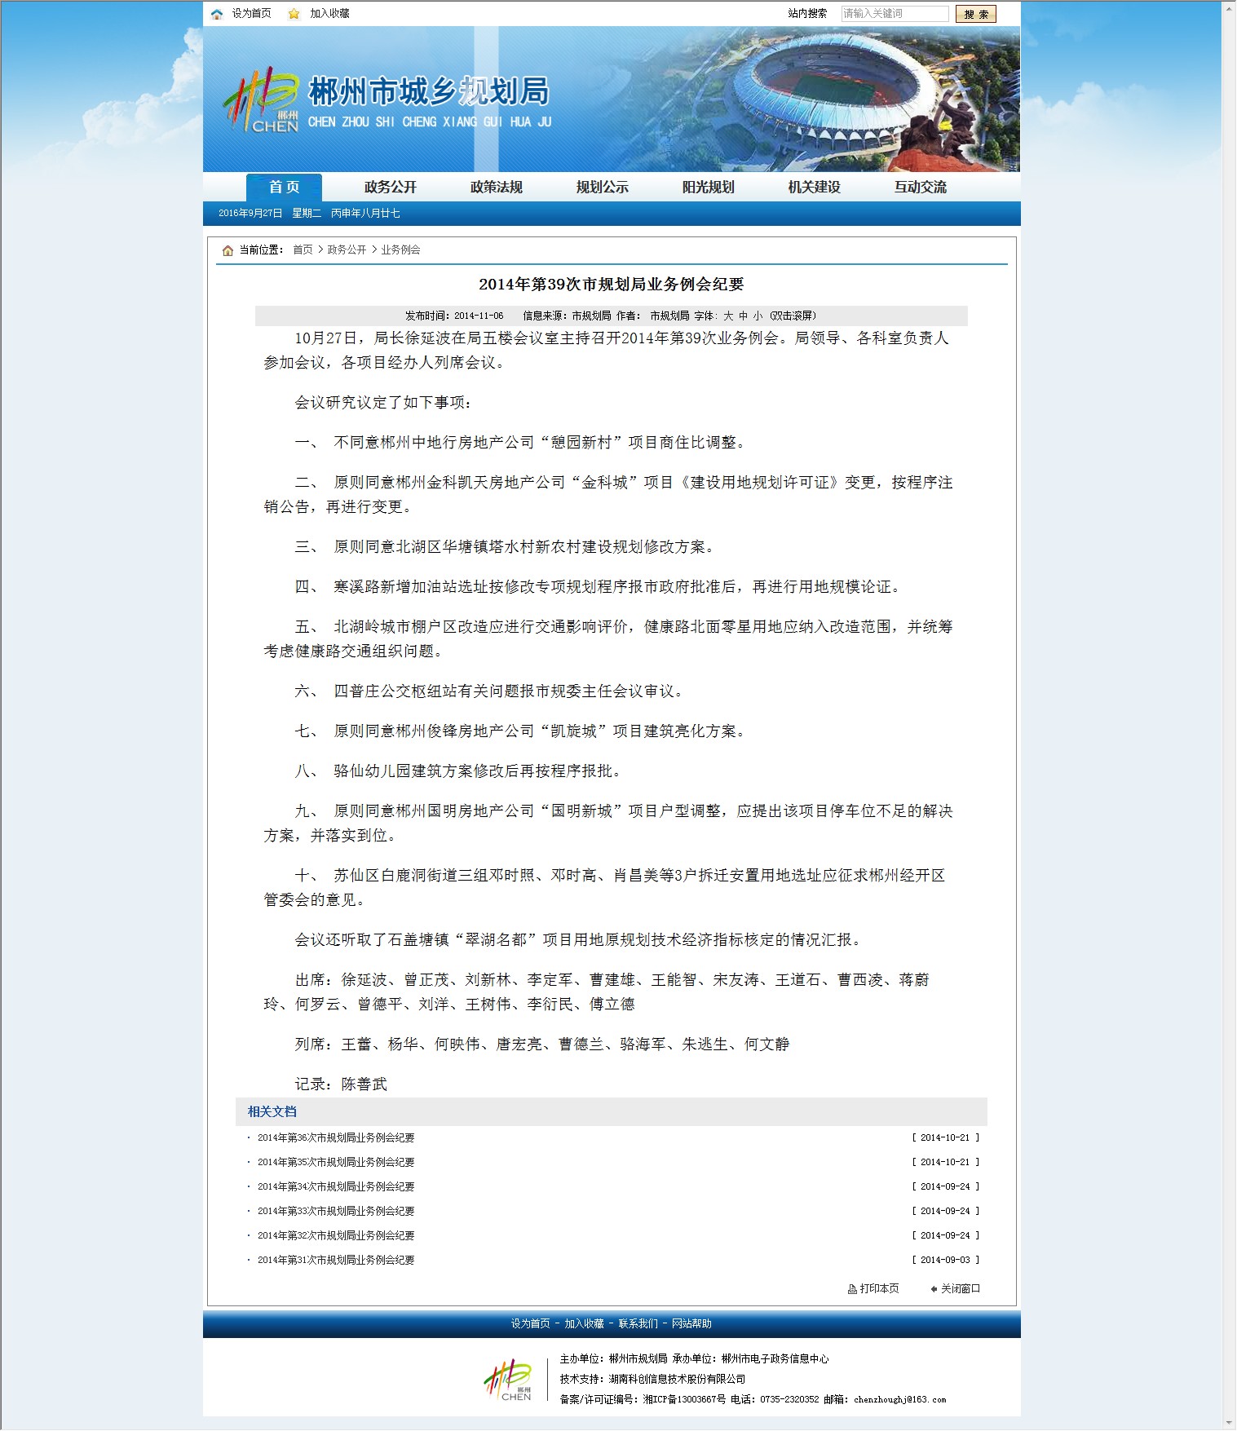The height and width of the screenshot is (1431, 1237).
Task: Click the 相关文档 section heading
Action: coord(272,1112)
